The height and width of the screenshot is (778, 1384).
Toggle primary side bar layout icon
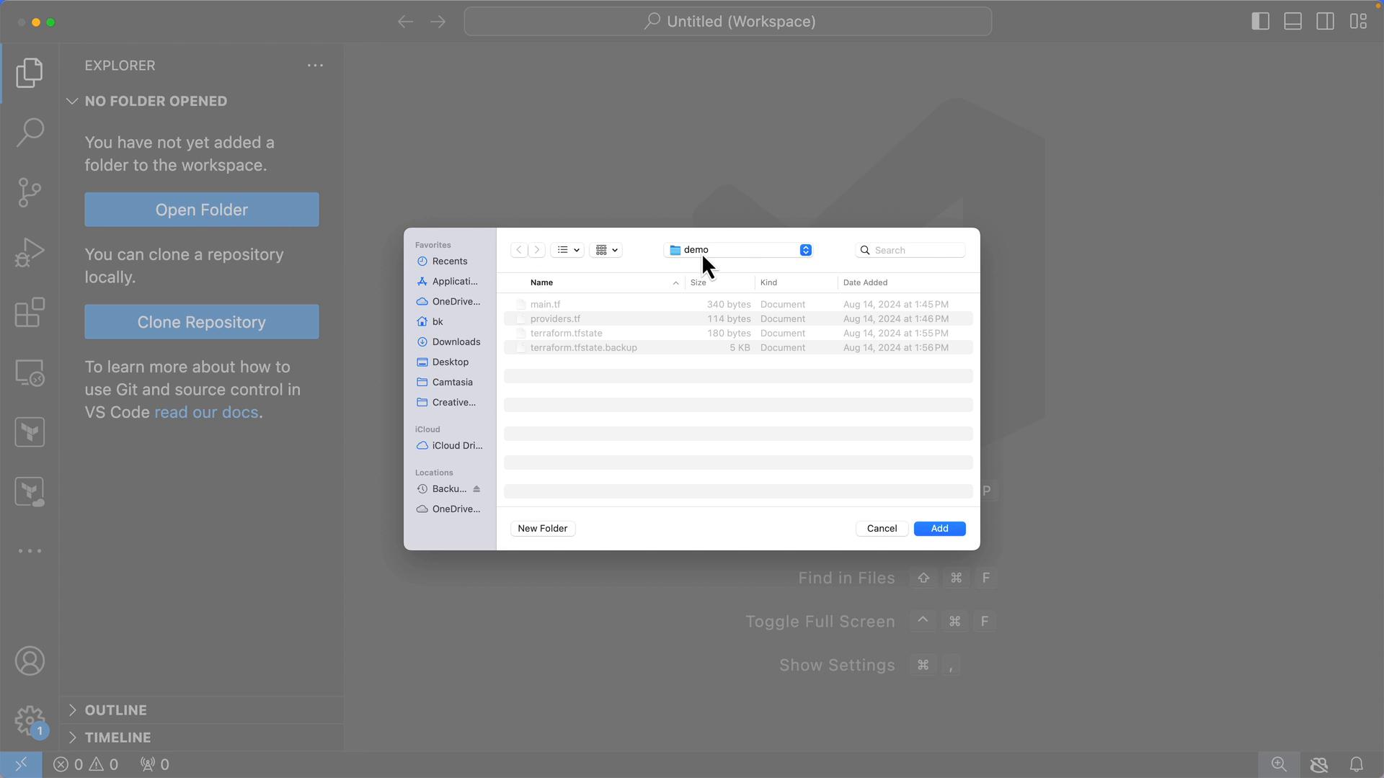click(1260, 22)
